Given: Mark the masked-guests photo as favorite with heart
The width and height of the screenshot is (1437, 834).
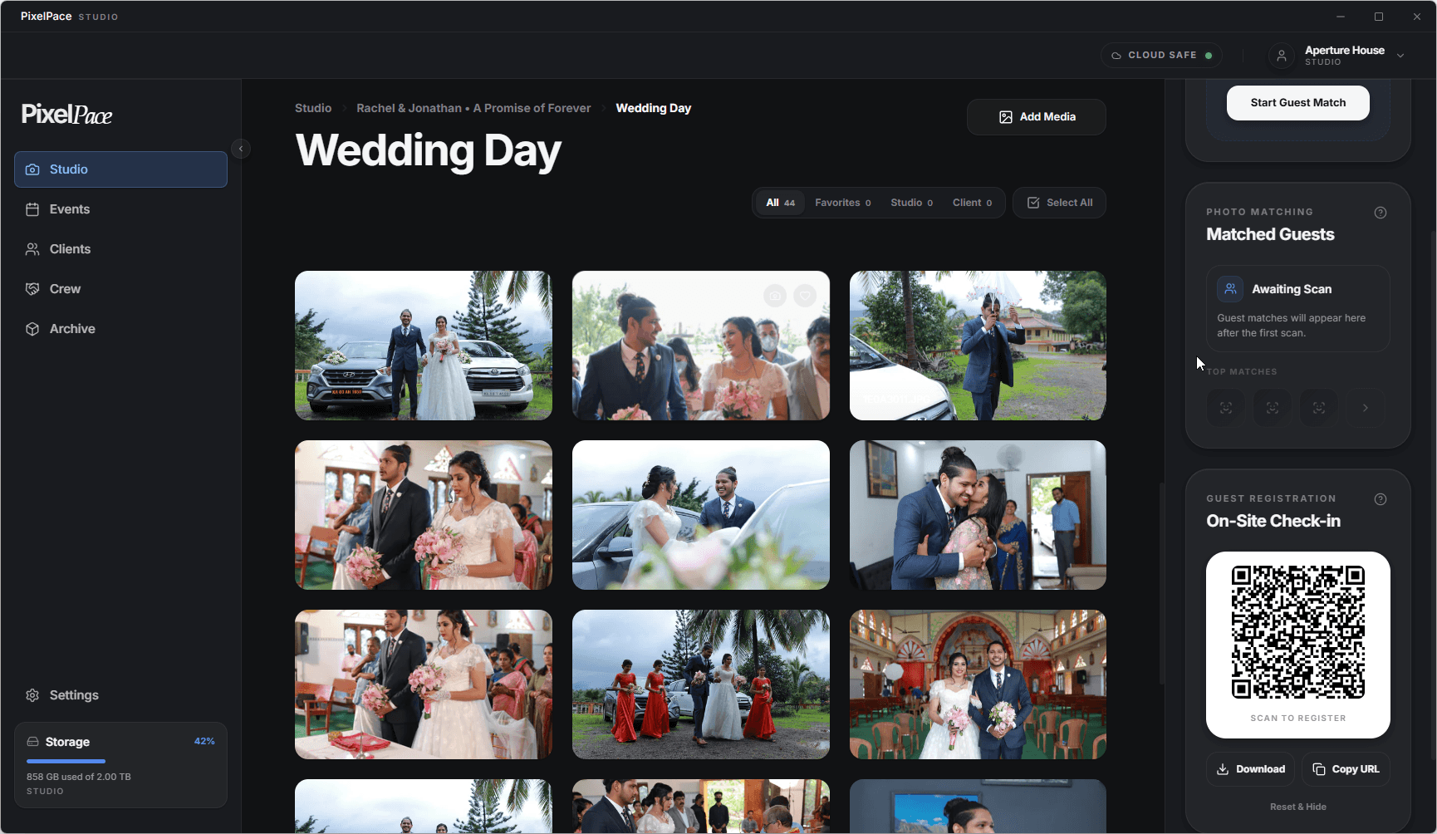Looking at the screenshot, I should click(805, 296).
